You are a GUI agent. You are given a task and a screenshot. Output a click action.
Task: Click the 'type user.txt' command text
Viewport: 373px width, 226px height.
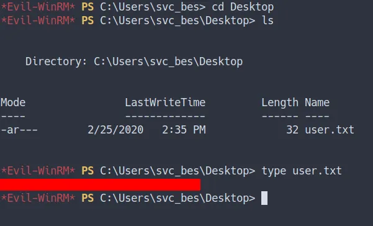(x=302, y=171)
